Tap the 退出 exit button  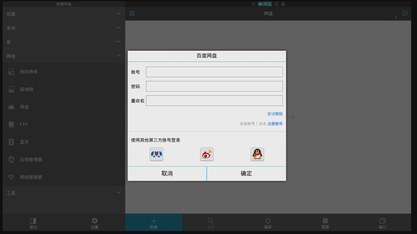click(33, 223)
